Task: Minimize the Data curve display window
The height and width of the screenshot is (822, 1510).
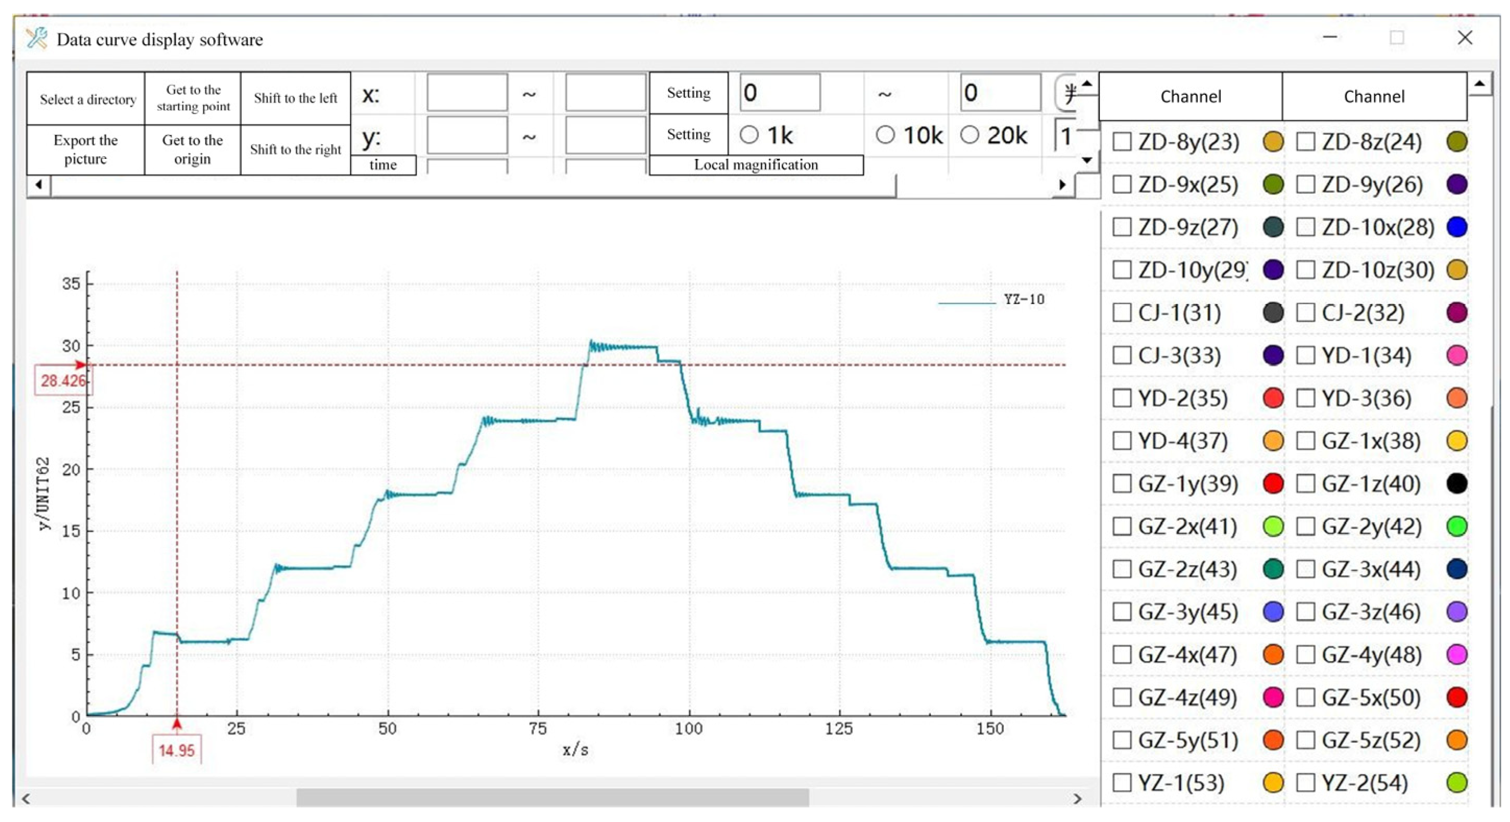Action: (1331, 38)
